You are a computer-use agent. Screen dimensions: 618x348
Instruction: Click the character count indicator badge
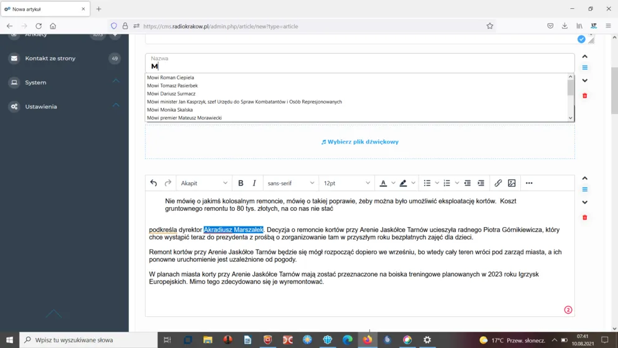pos(568,310)
